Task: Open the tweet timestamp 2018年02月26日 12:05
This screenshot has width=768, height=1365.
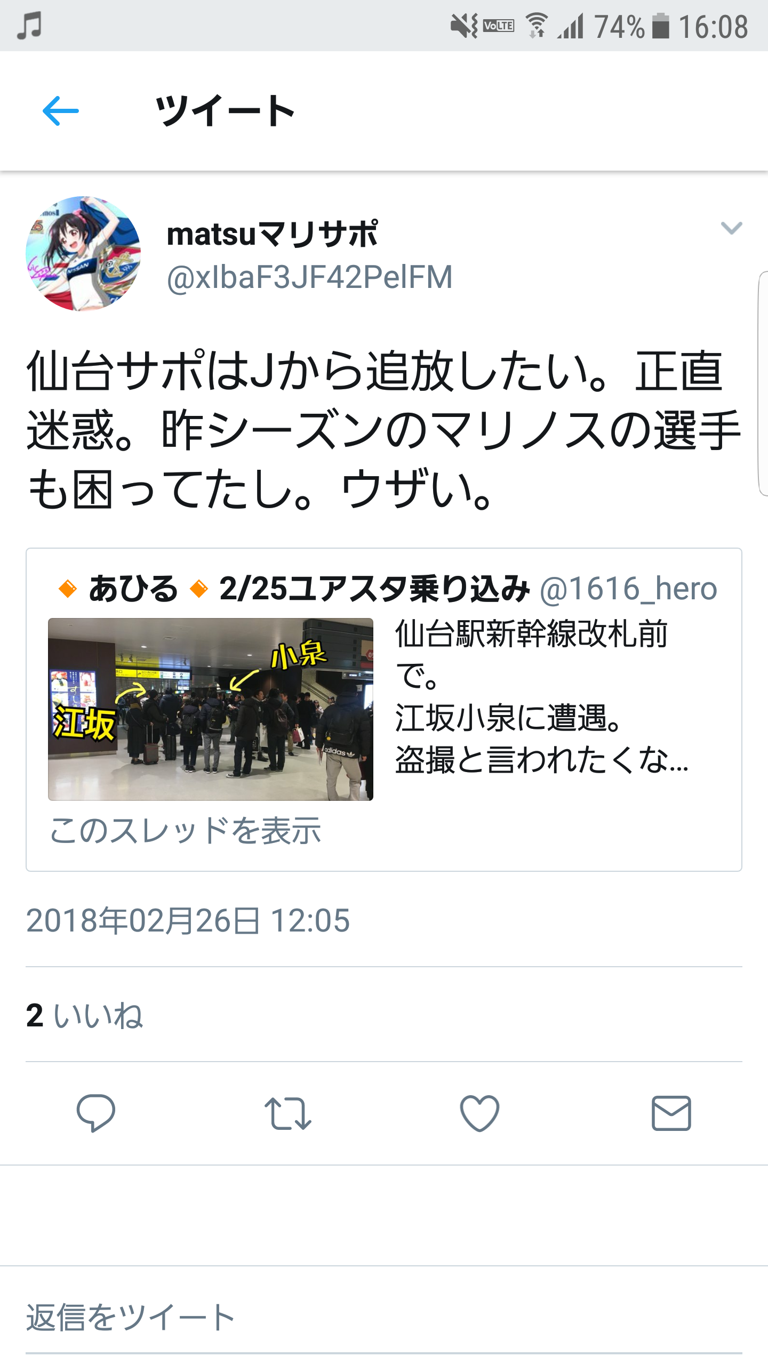Action: click(188, 920)
